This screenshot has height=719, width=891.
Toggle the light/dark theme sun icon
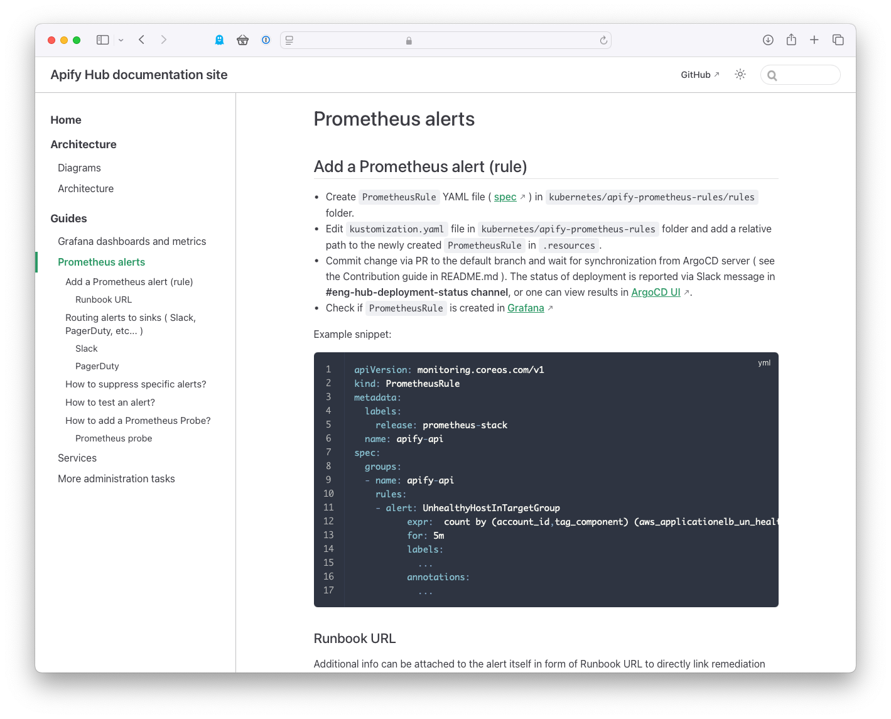(x=740, y=74)
